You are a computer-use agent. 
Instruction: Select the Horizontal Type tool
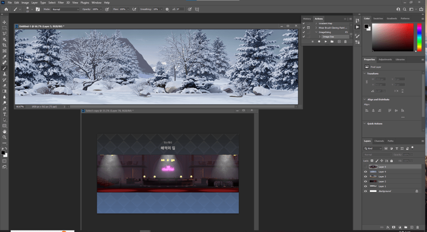pyautogui.click(x=5, y=114)
